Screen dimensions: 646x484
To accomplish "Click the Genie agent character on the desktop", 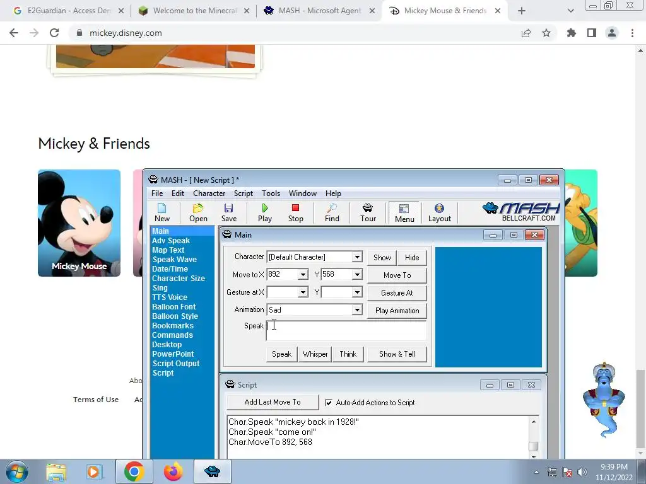I will click(604, 400).
